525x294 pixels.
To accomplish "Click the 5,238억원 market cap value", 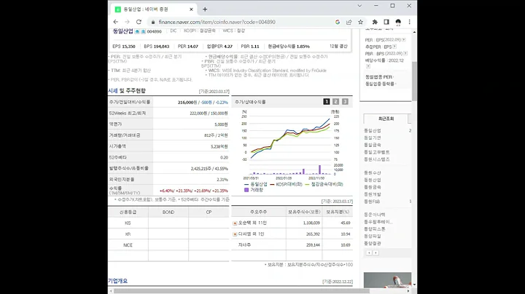I will [219, 147].
